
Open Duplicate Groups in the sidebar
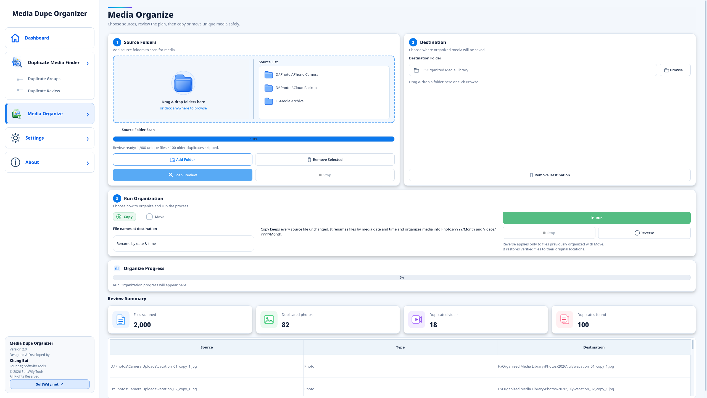click(44, 79)
